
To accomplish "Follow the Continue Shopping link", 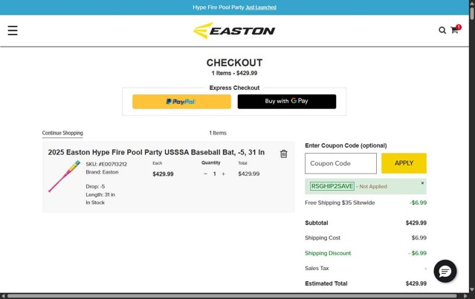I will pyautogui.click(x=62, y=133).
